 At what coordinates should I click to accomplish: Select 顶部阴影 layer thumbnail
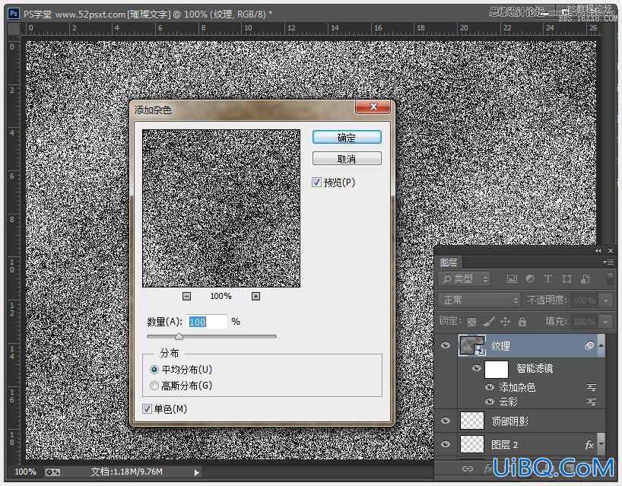click(472, 421)
